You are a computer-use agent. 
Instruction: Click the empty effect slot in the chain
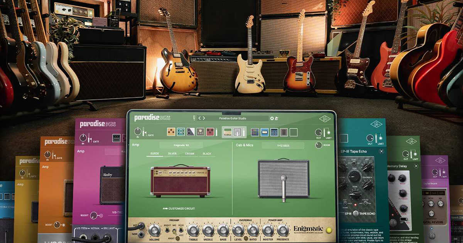pos(294,132)
